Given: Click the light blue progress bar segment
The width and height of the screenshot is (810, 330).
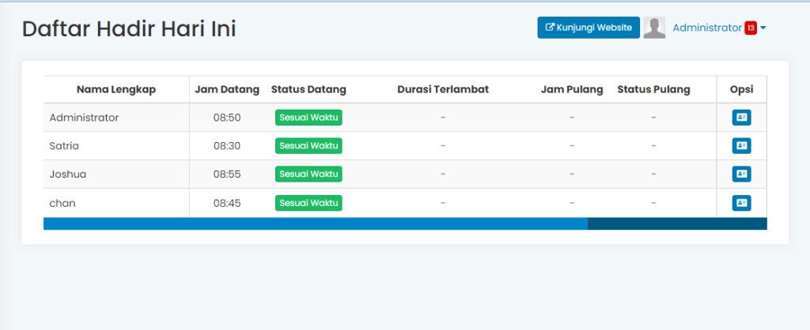Looking at the screenshot, I should [x=315, y=223].
